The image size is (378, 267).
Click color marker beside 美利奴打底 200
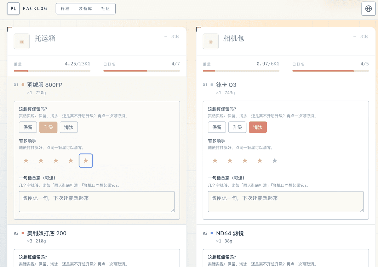point(23,233)
